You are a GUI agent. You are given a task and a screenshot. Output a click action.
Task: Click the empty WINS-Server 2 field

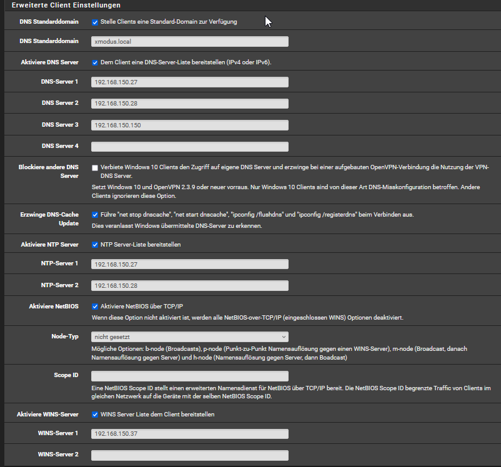point(190,455)
